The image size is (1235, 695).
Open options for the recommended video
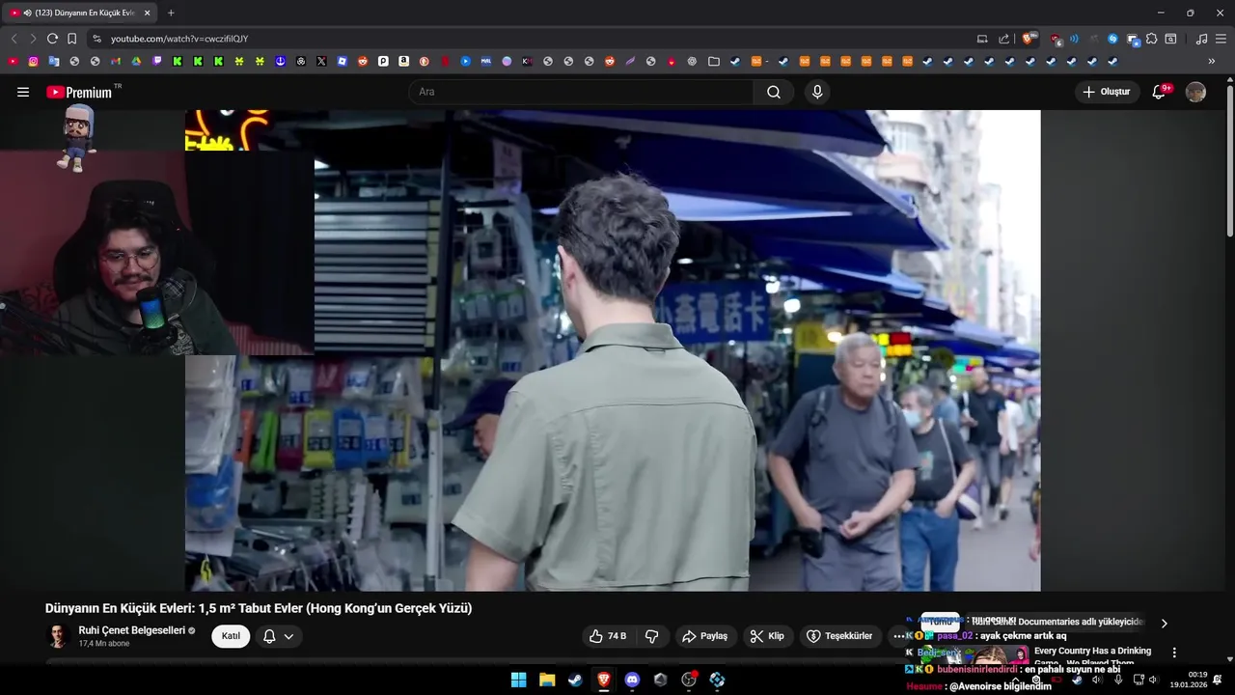1174,653
